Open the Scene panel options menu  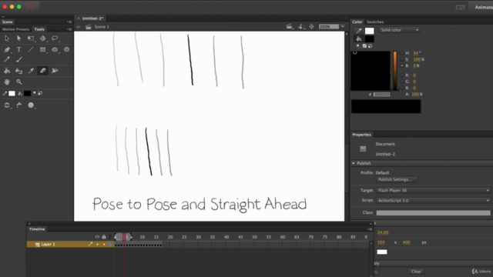69,22
